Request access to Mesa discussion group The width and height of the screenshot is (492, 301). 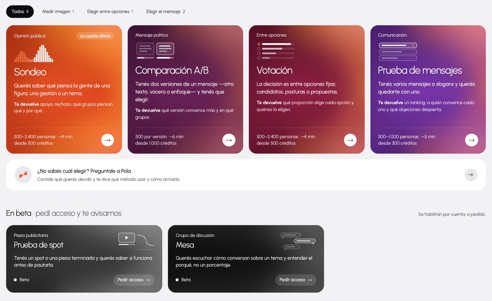click(x=296, y=280)
